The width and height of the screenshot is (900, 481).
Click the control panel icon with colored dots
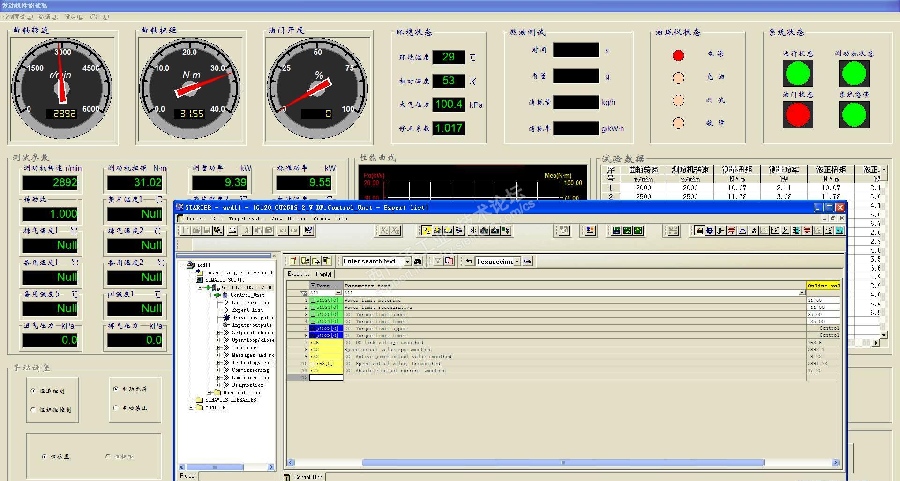(x=590, y=231)
